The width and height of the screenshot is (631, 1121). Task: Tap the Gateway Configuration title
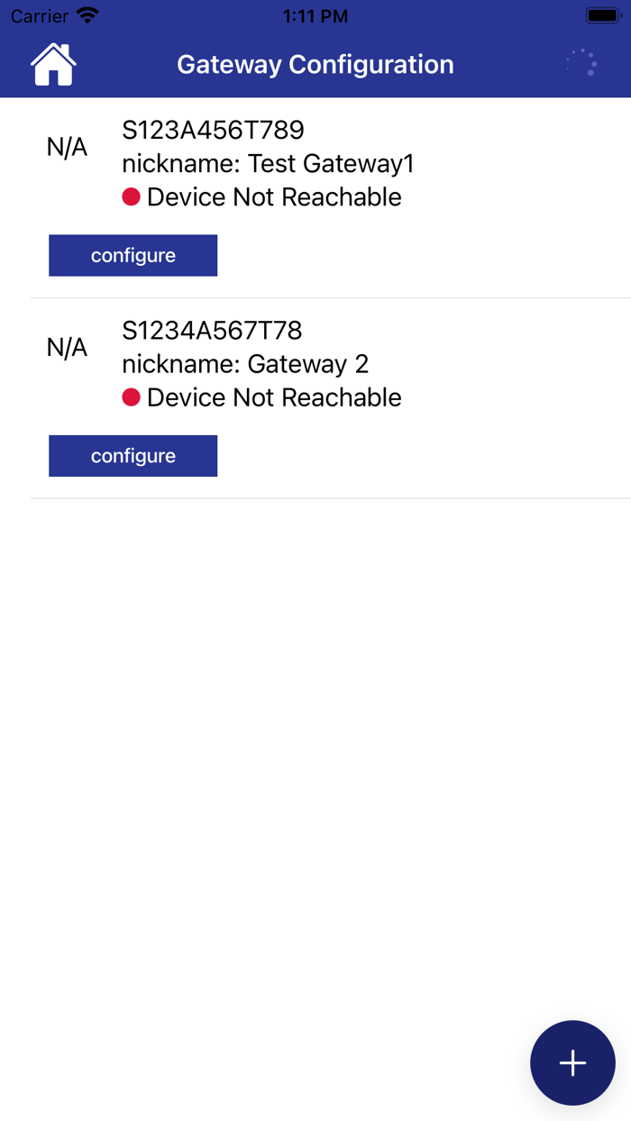click(x=315, y=64)
